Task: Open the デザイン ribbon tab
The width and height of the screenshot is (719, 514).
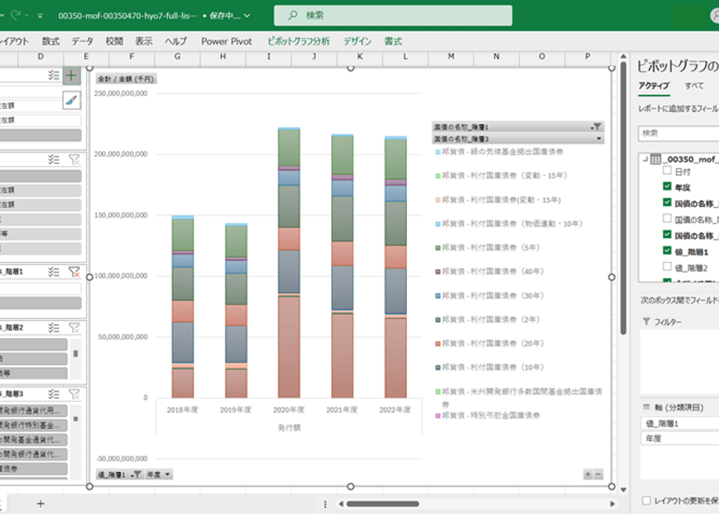Action: pos(357,41)
